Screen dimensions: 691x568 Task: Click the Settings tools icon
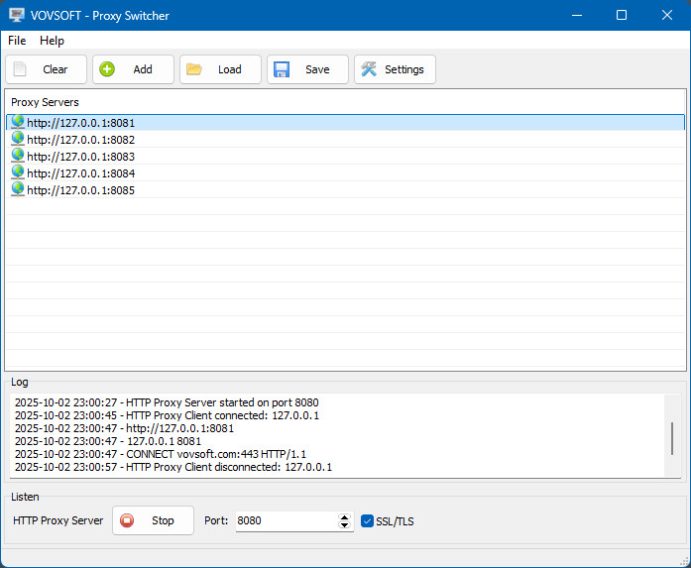pyautogui.click(x=369, y=69)
